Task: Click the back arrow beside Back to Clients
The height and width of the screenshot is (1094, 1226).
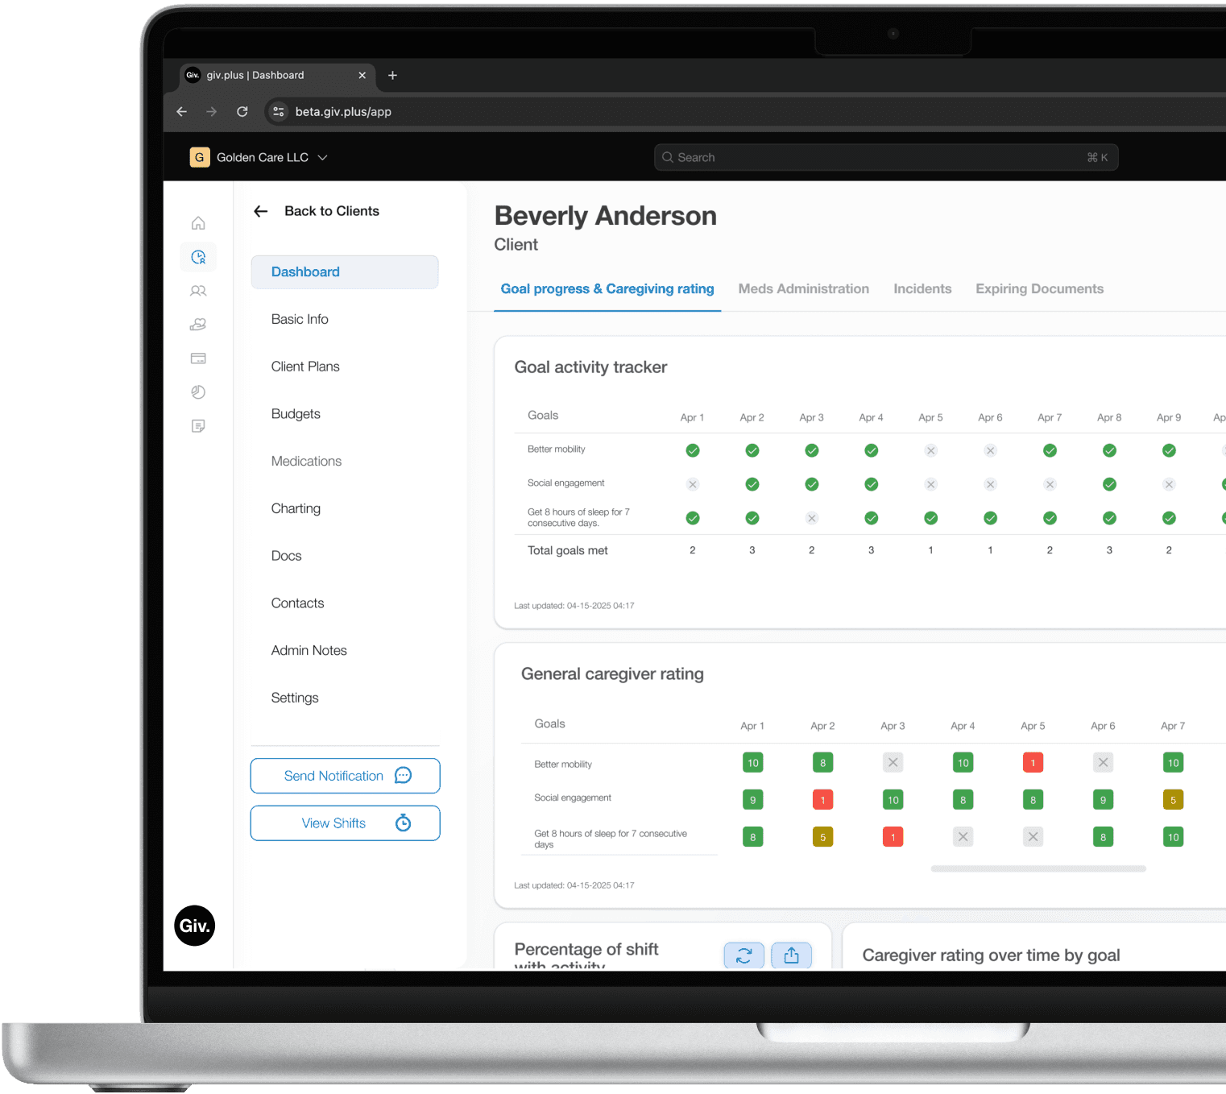Action: [260, 211]
